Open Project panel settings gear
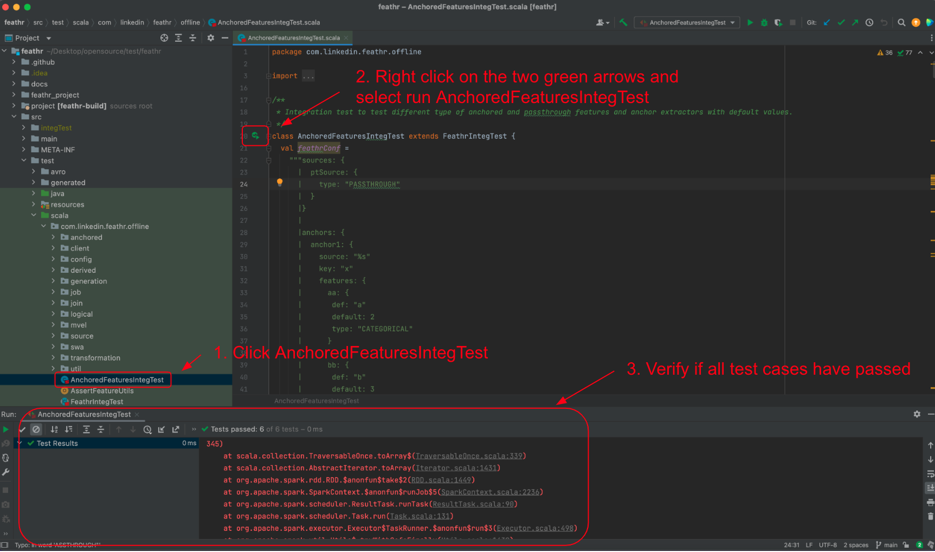This screenshot has width=935, height=552. point(211,38)
